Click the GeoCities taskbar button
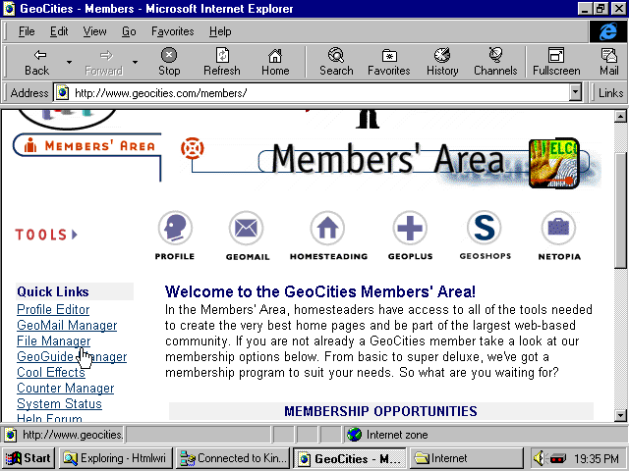The image size is (629, 471). (x=350, y=458)
